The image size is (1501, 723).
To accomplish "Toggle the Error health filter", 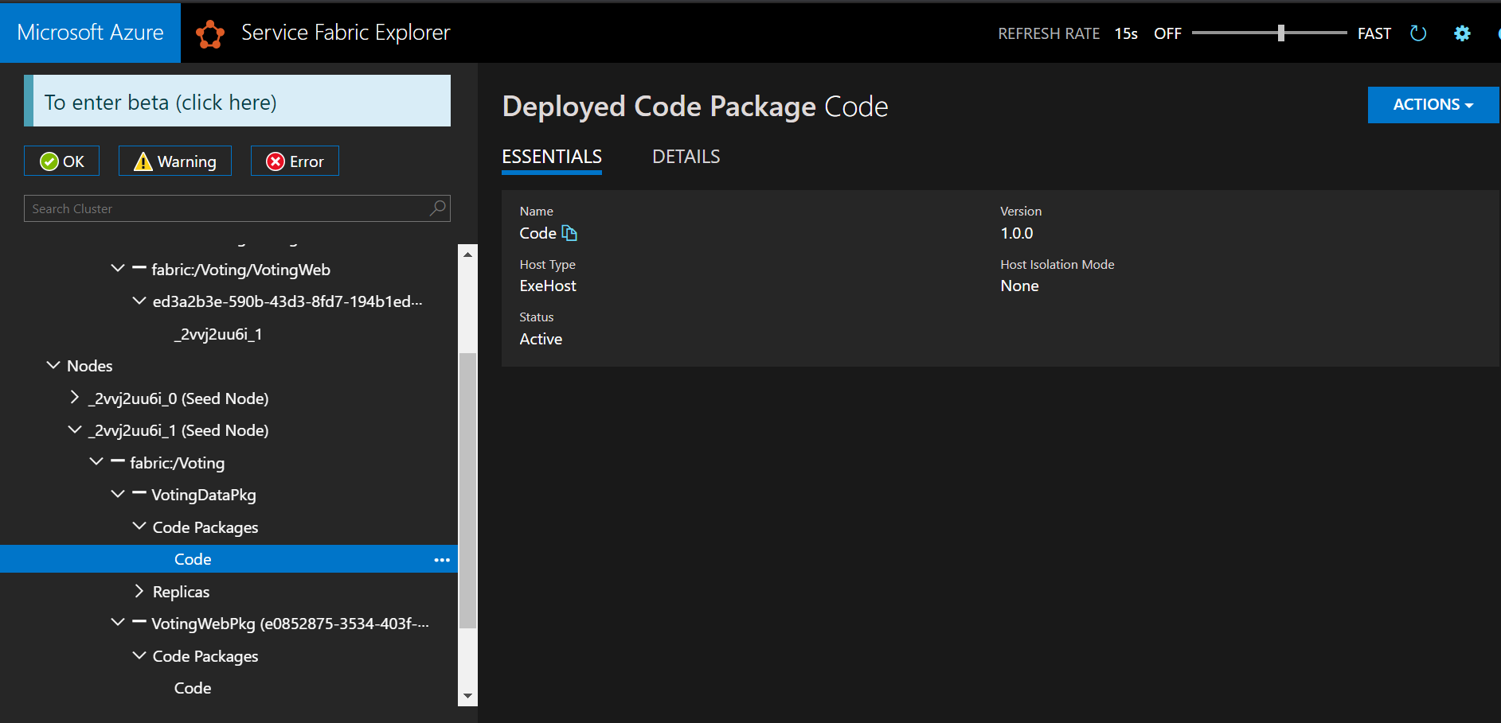I will point(294,160).
